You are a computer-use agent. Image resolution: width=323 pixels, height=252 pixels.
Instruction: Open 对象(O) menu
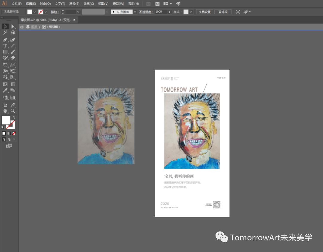point(45,4)
